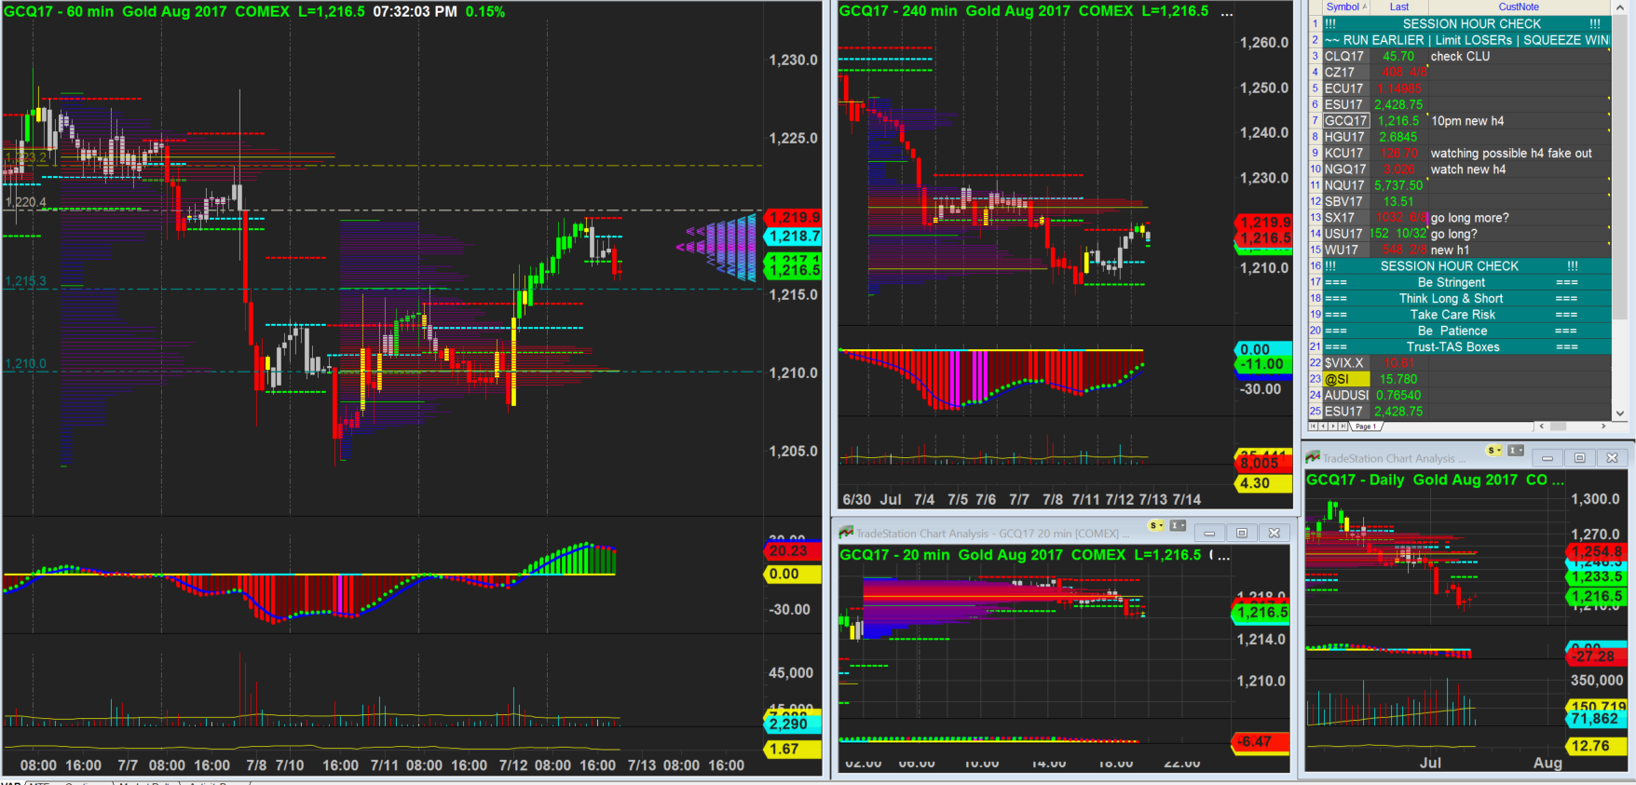Click the 45.70 last price for CLQ17
Image resolution: width=1636 pixels, height=785 pixels.
[1398, 57]
